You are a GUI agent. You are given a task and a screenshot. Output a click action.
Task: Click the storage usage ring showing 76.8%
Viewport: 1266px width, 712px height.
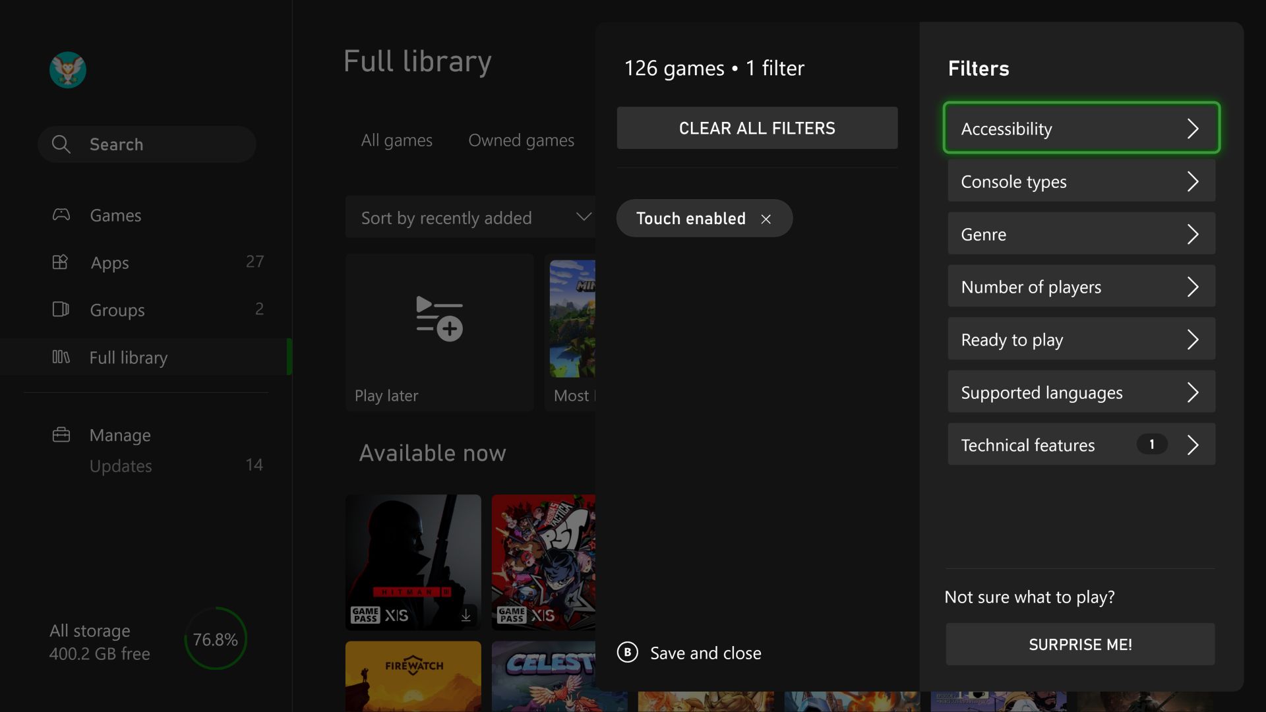pos(215,638)
